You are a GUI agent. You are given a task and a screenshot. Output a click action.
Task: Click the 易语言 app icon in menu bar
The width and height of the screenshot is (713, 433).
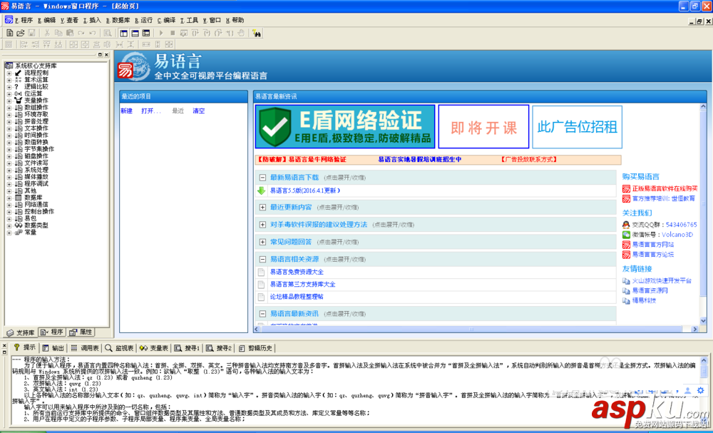click(9, 20)
